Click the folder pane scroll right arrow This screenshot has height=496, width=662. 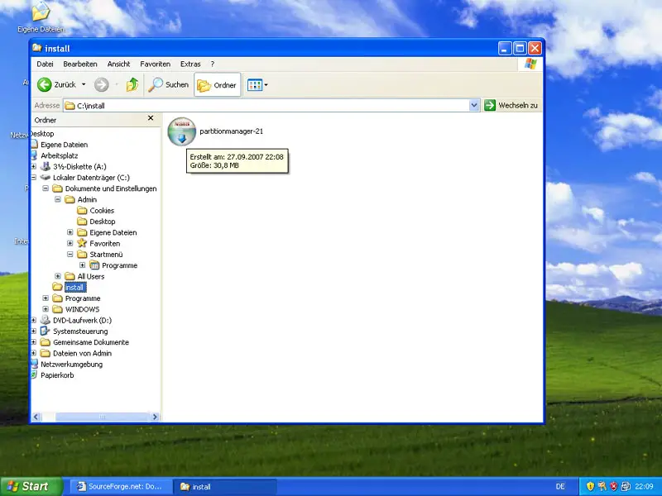pyautogui.click(x=155, y=417)
